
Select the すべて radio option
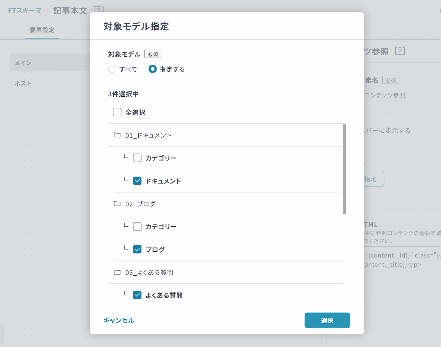[x=112, y=69]
